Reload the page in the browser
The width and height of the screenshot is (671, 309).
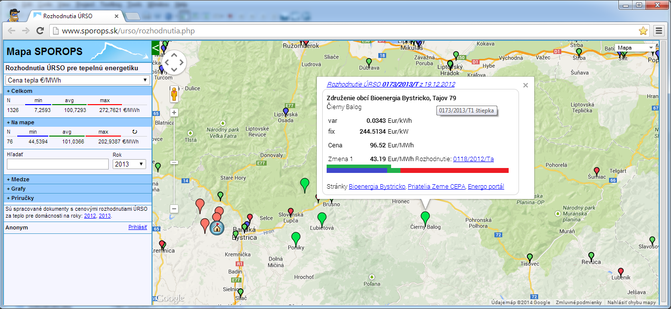[x=40, y=31]
